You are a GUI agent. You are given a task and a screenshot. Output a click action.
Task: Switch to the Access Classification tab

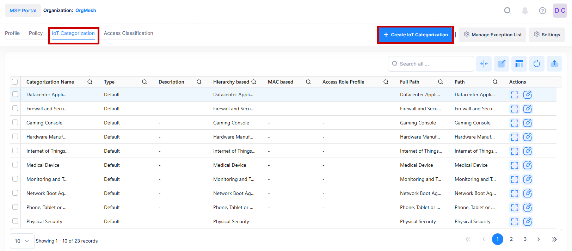[128, 33]
